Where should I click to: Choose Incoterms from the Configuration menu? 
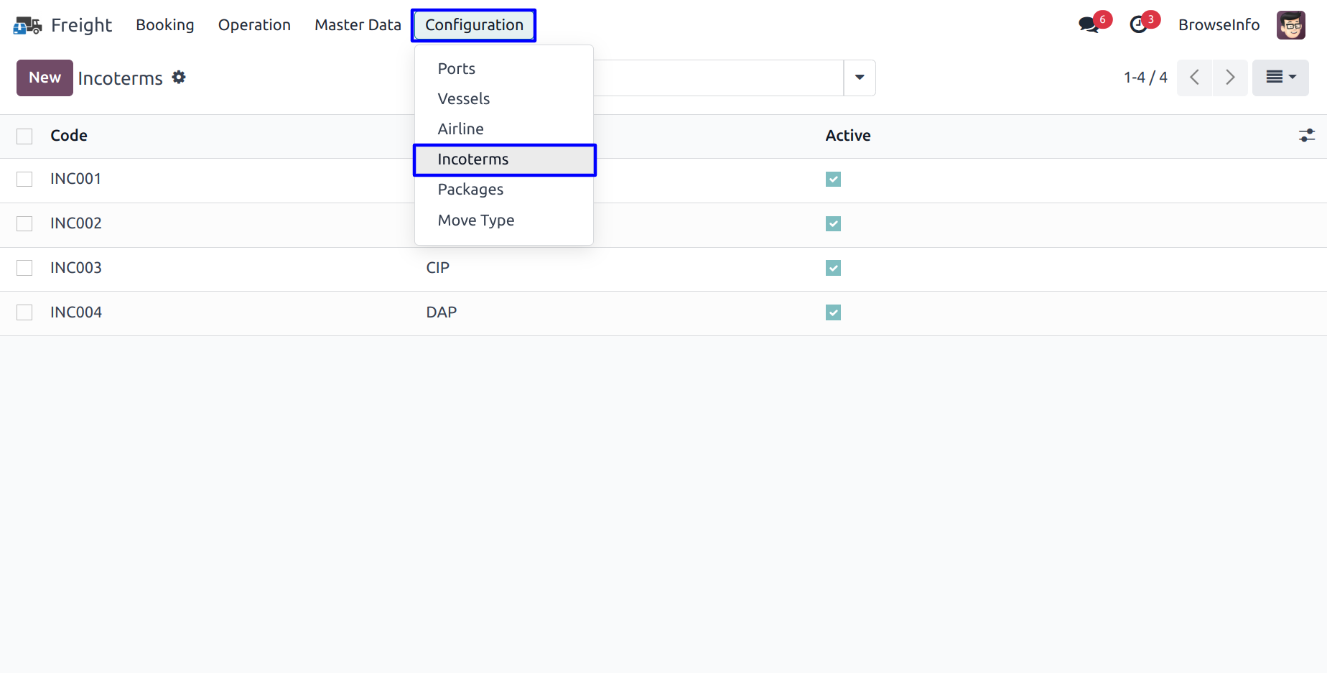504,159
